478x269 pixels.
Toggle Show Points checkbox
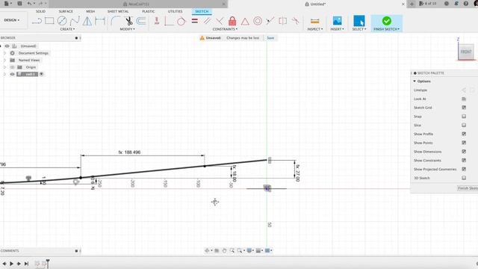[x=464, y=143]
